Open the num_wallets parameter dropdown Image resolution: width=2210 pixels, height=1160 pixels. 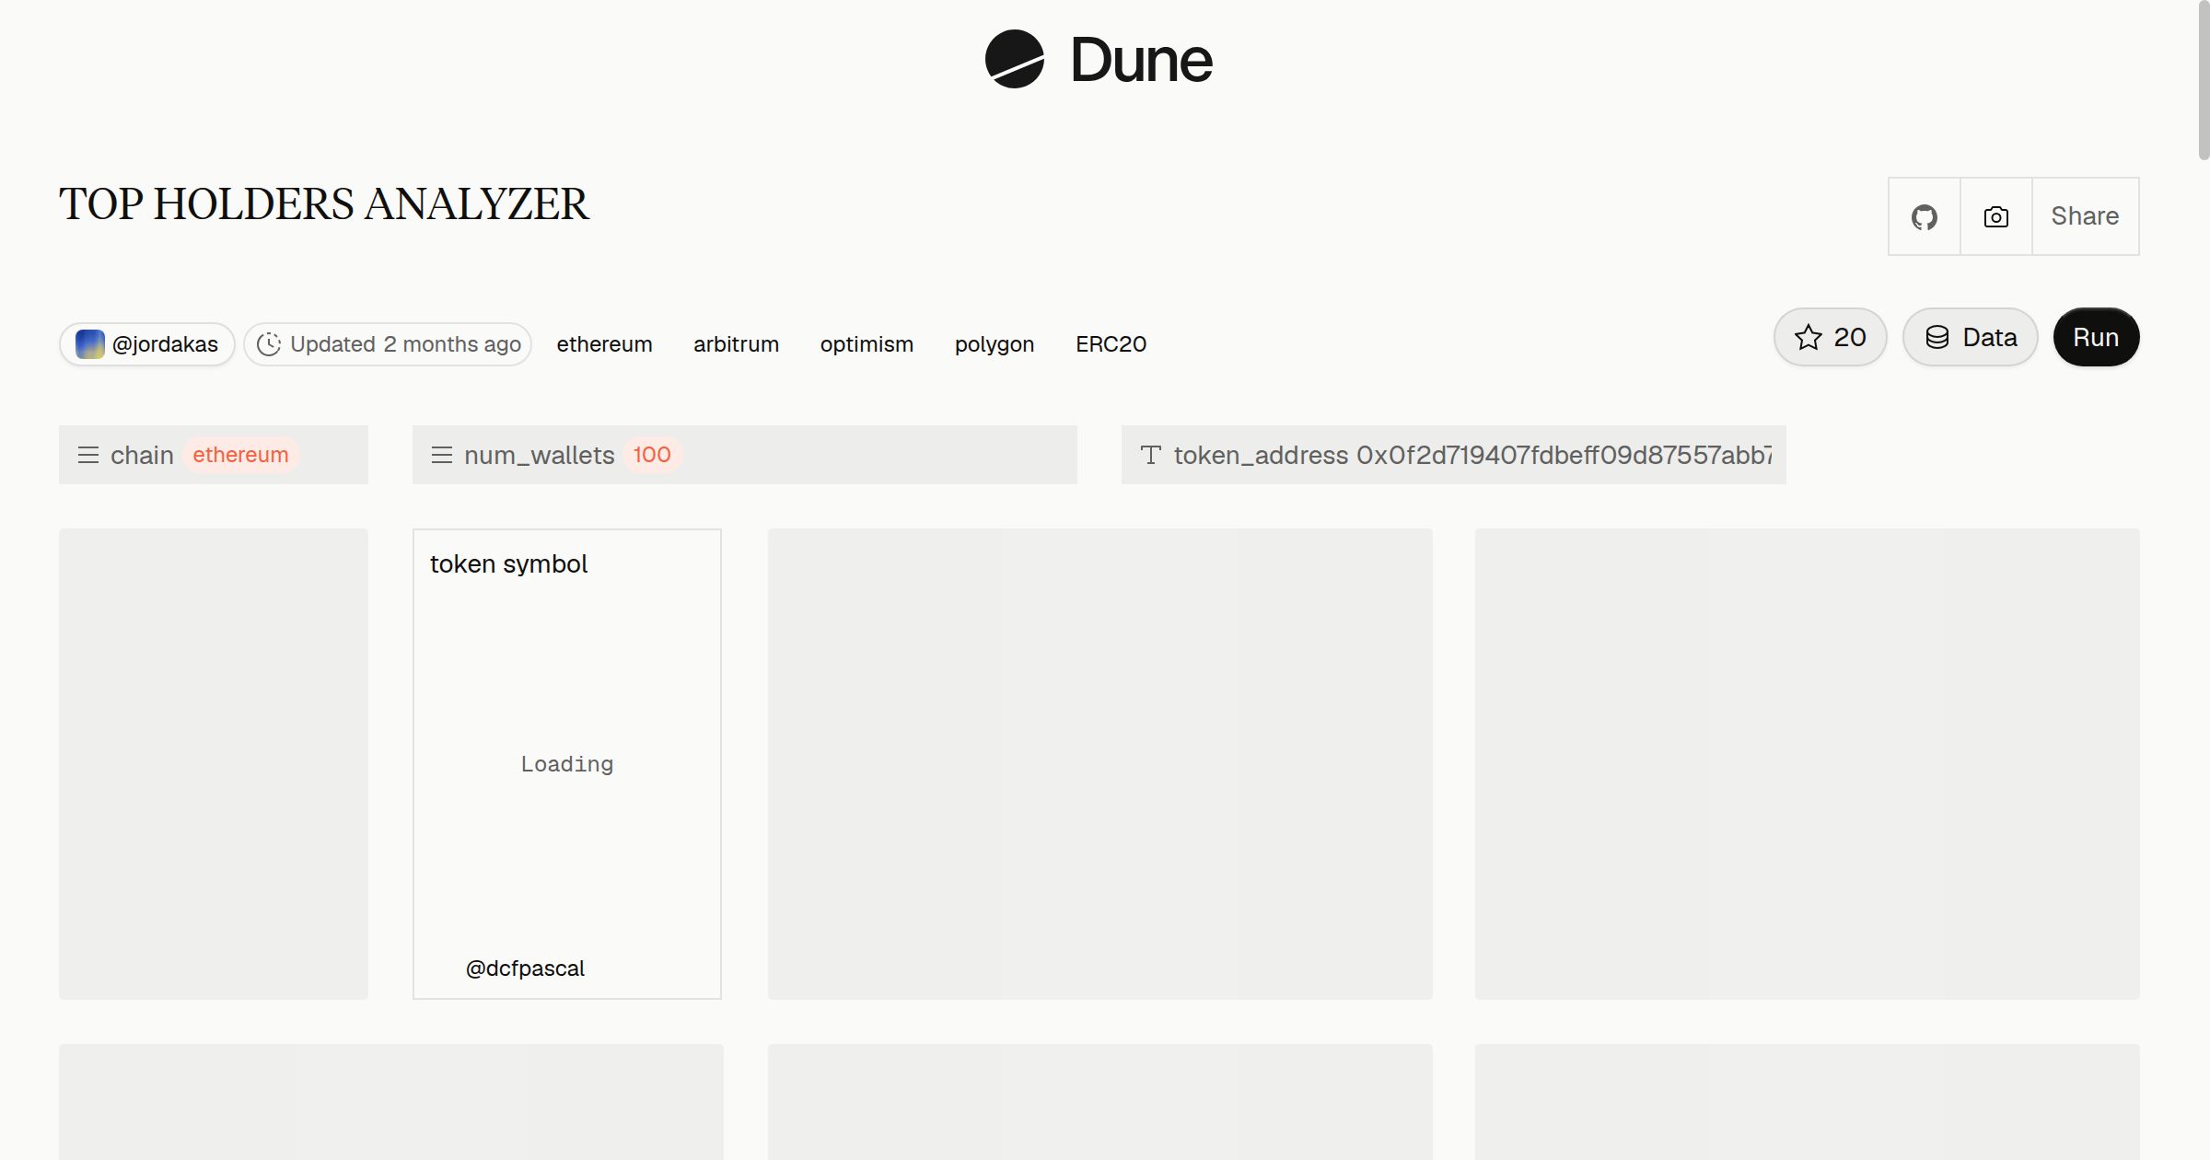tap(745, 455)
